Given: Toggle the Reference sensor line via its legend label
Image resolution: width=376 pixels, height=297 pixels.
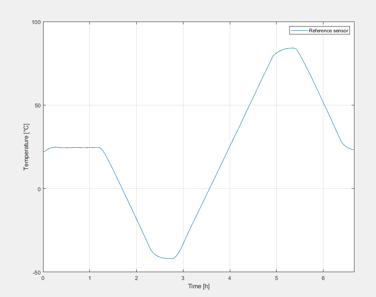Looking at the screenshot, I should tap(328, 30).
